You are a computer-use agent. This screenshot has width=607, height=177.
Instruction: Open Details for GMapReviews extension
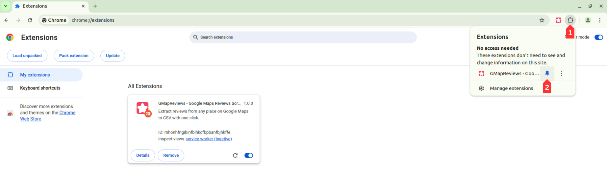[143, 155]
